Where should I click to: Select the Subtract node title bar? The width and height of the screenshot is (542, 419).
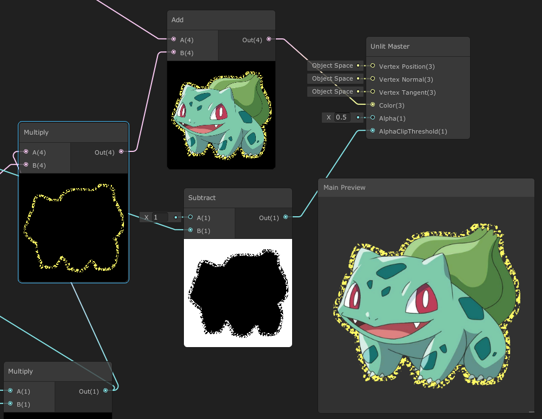[x=238, y=198]
